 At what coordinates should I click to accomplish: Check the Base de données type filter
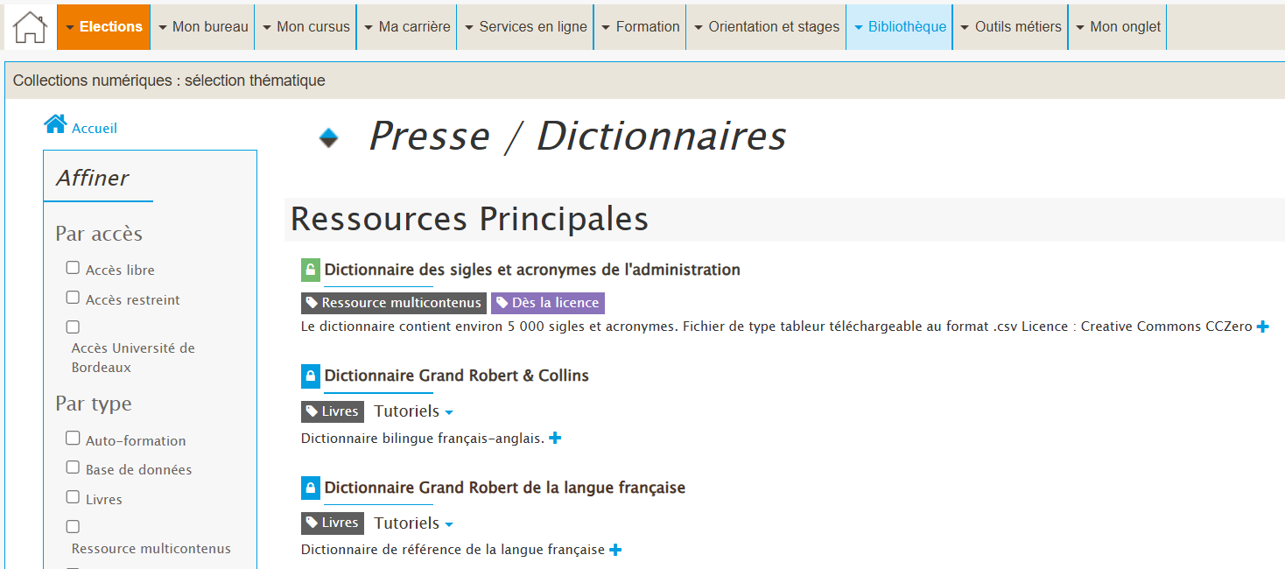(73, 467)
